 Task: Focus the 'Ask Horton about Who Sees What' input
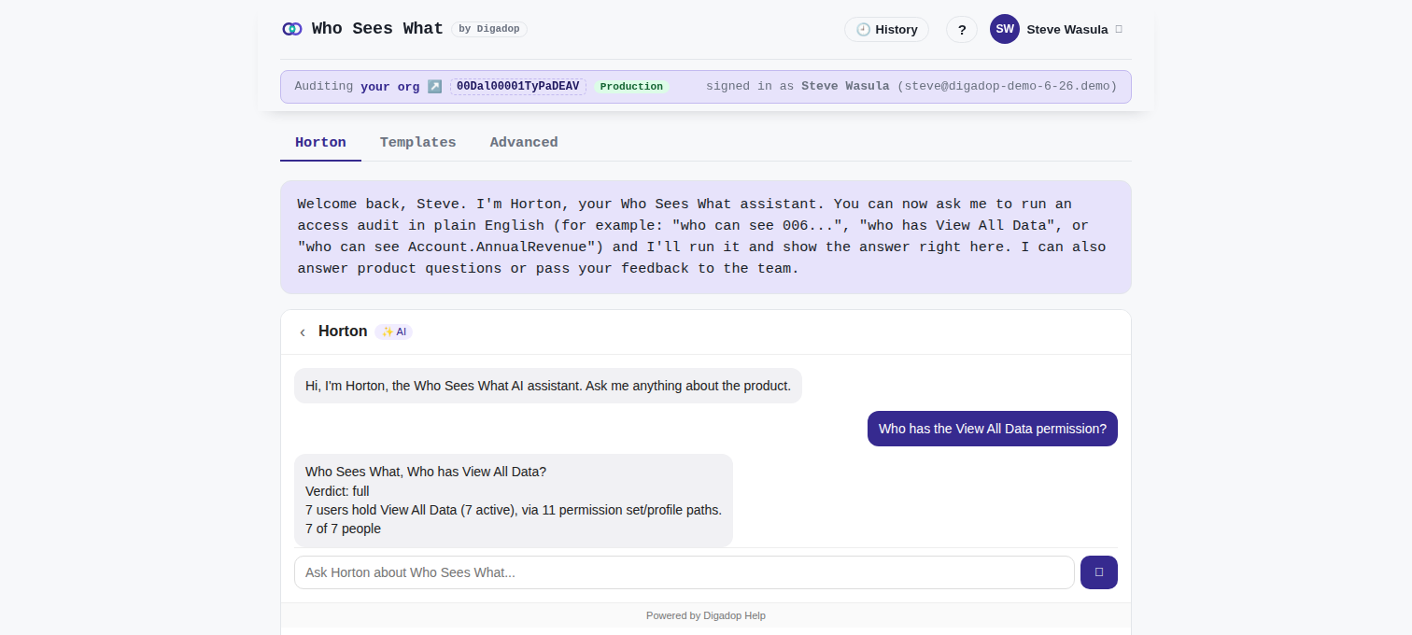[x=685, y=572]
